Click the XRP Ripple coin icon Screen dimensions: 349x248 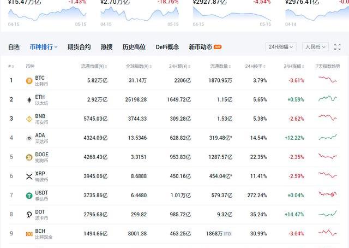click(29, 176)
